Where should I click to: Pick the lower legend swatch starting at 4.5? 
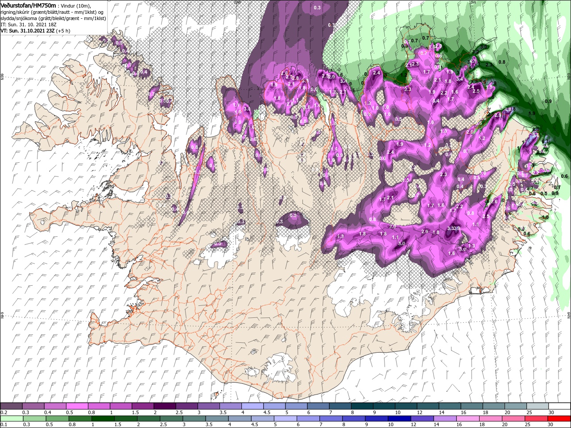point(262,419)
